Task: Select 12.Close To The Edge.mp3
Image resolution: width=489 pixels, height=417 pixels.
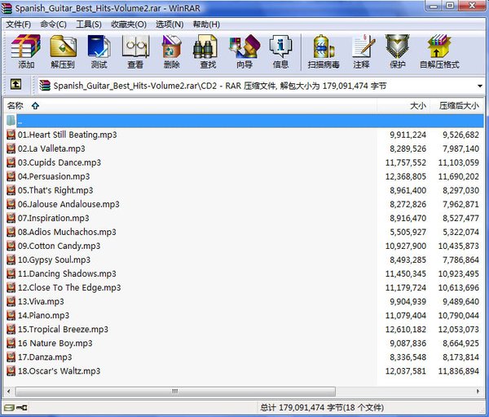Action: (69, 288)
